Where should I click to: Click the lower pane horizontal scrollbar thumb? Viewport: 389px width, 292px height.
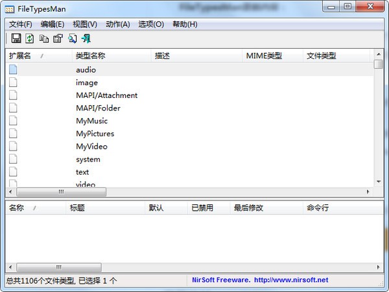pyautogui.click(x=59, y=267)
